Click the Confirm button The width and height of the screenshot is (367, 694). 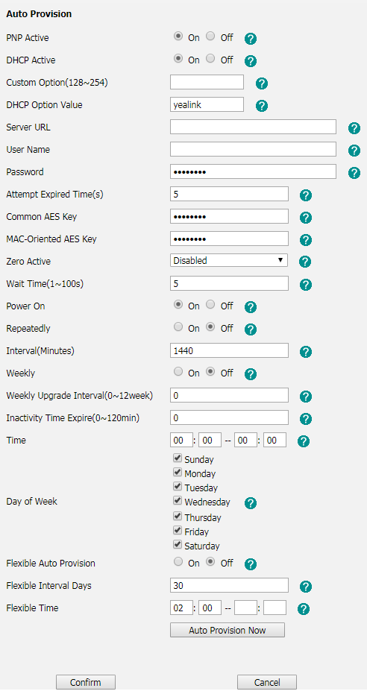86,682
